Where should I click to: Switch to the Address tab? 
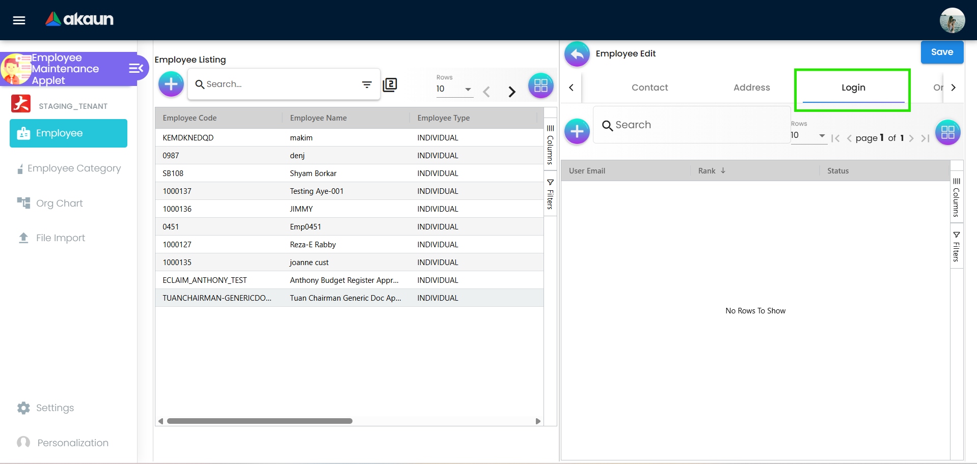click(751, 88)
